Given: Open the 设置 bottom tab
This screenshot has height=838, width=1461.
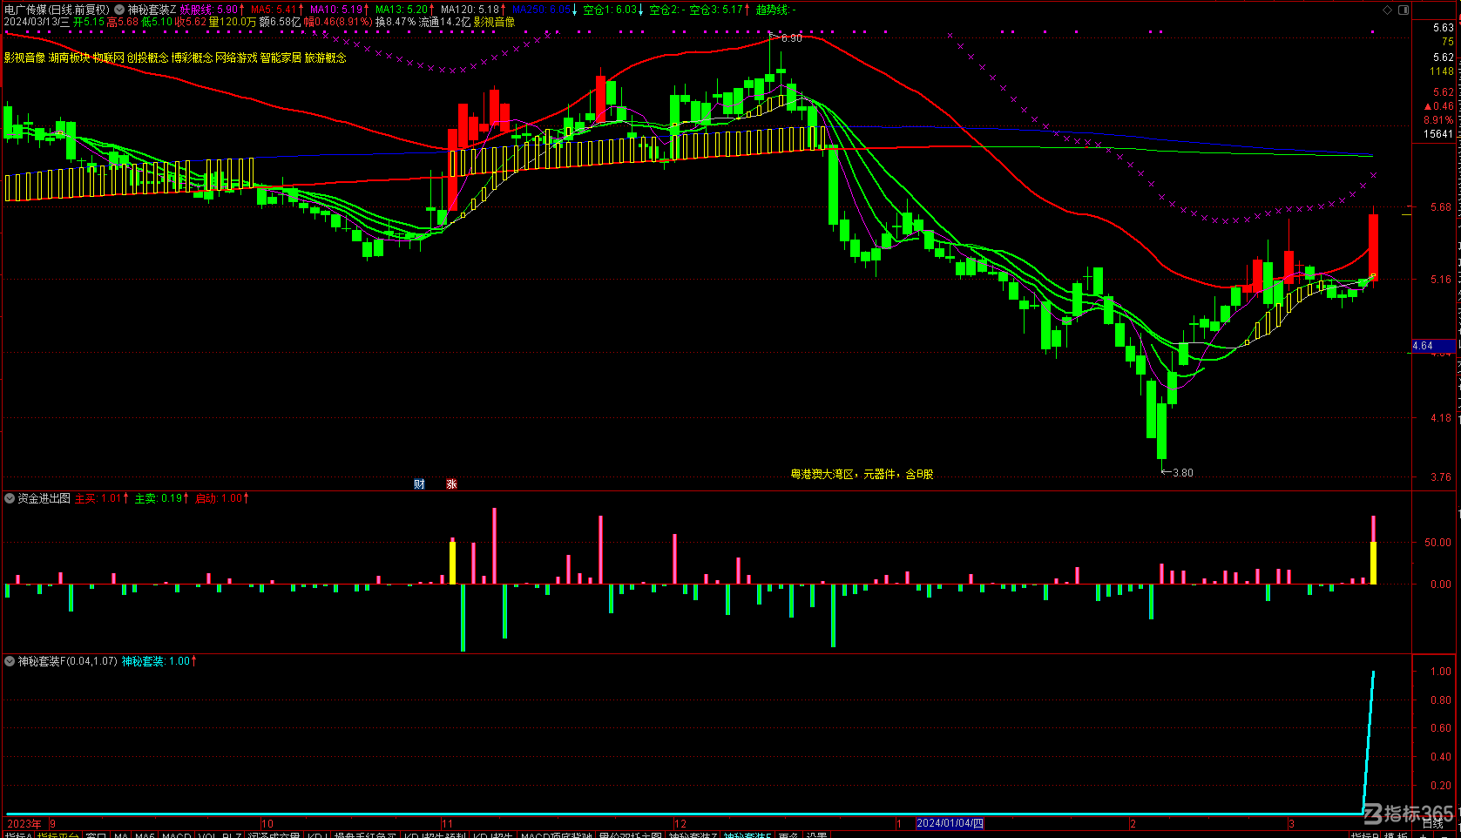Looking at the screenshot, I should click(x=816, y=835).
